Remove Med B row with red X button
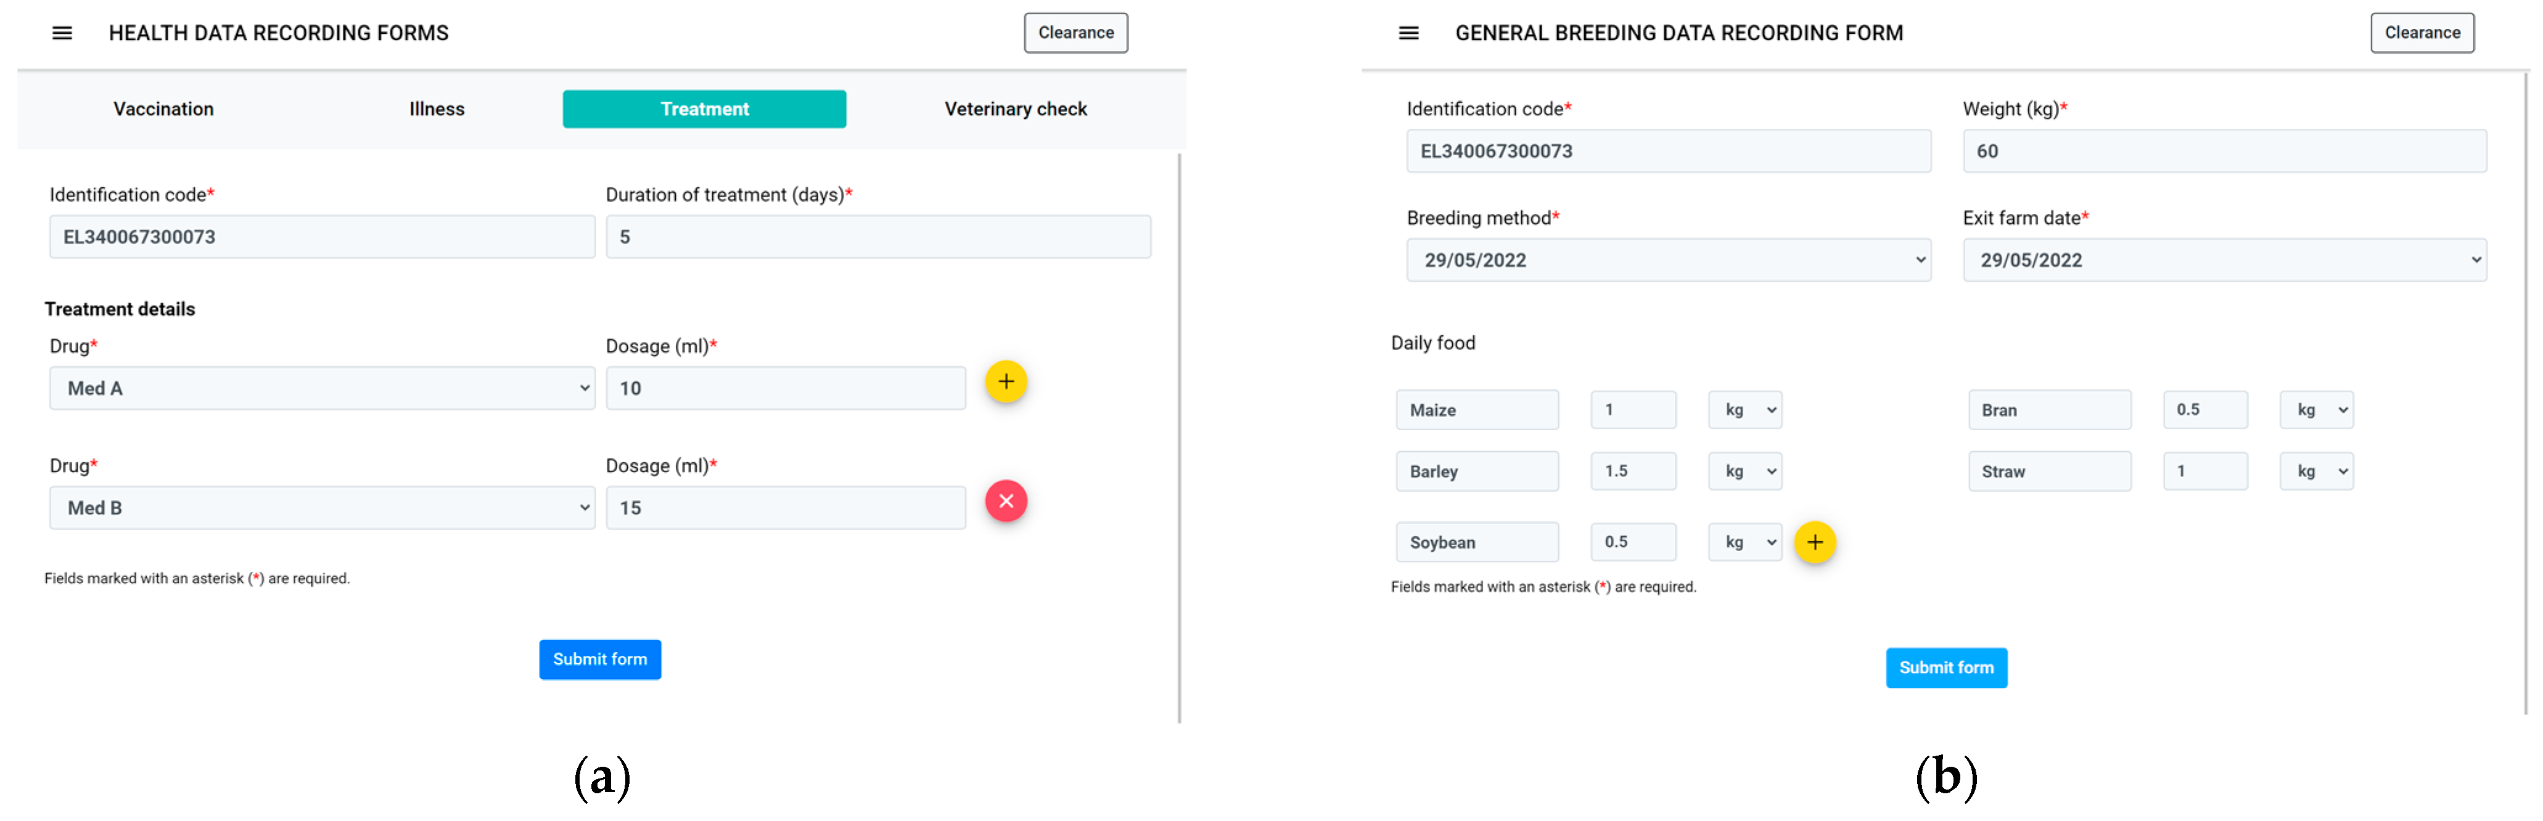The image size is (2543, 821). [x=1006, y=501]
